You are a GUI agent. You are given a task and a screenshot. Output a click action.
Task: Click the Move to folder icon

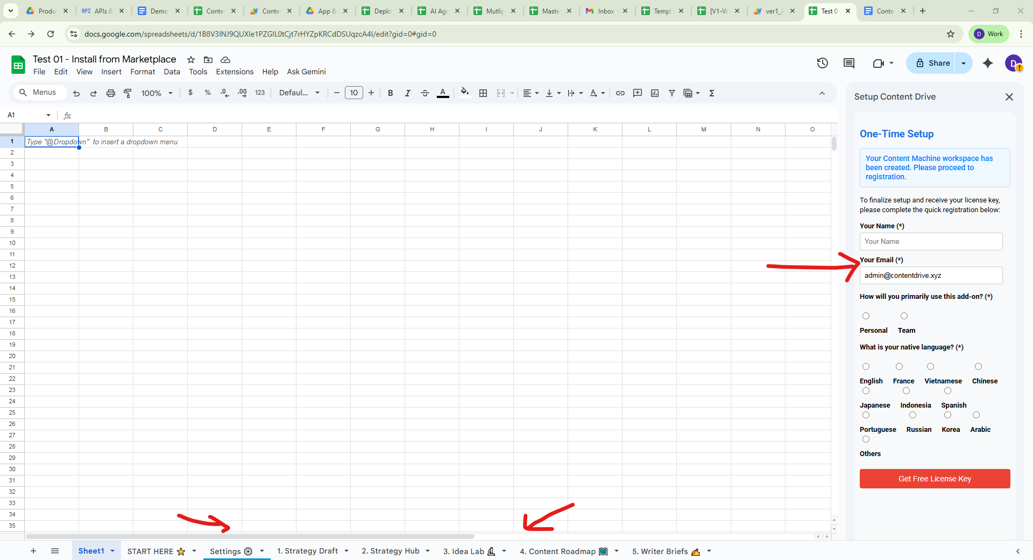click(208, 60)
